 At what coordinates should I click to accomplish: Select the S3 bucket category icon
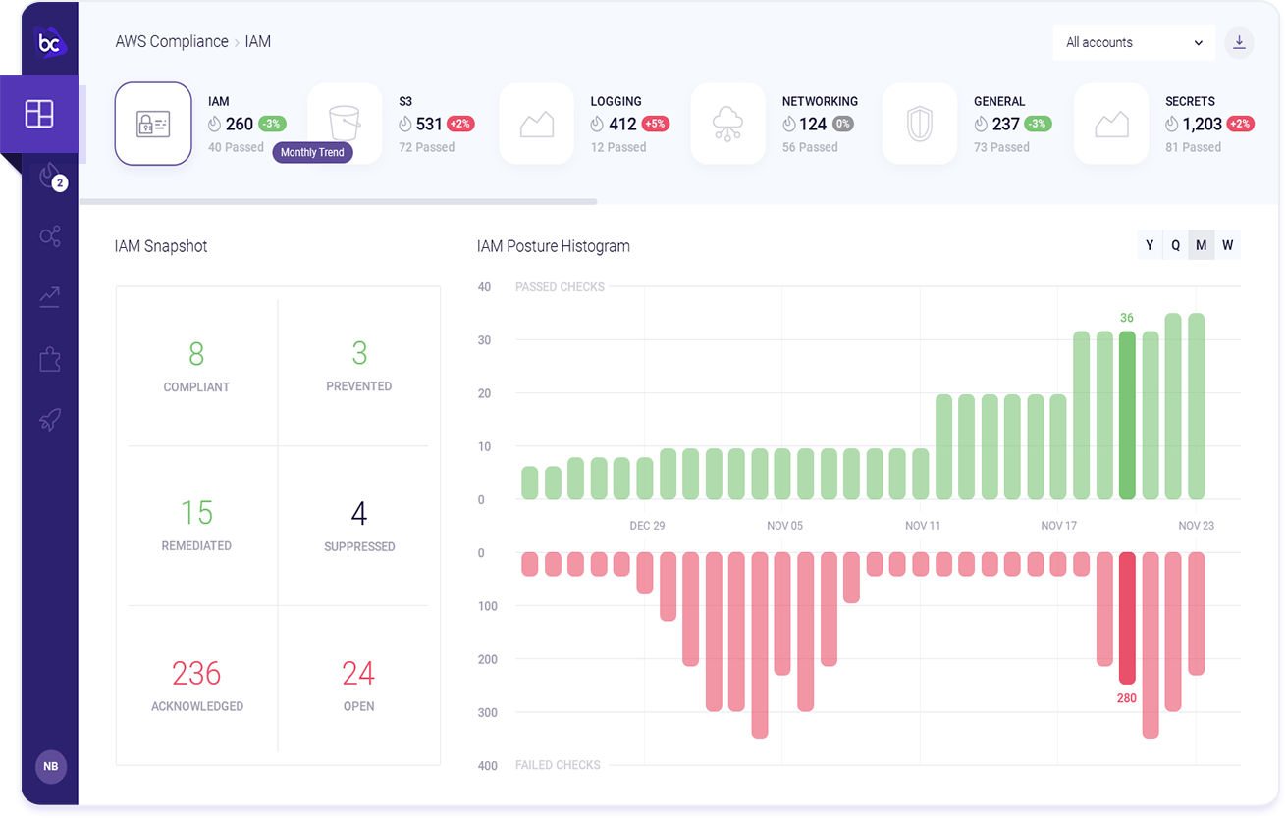tap(345, 124)
